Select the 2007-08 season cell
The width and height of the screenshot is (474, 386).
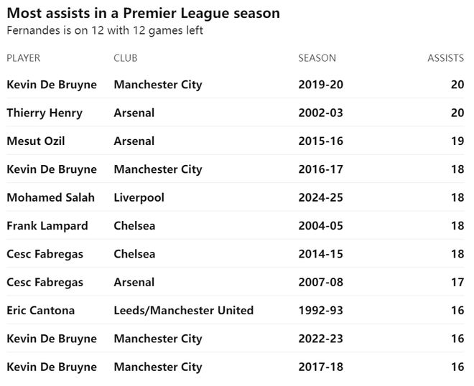click(320, 283)
